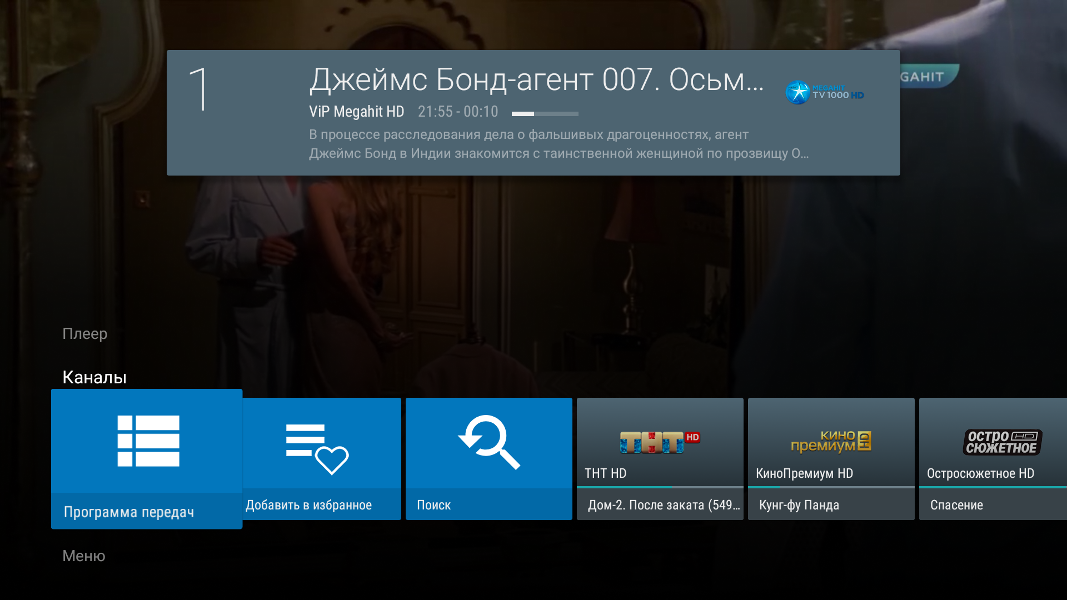Viewport: 1067px width, 600px height.
Task: Click the program description text
Action: (x=559, y=144)
